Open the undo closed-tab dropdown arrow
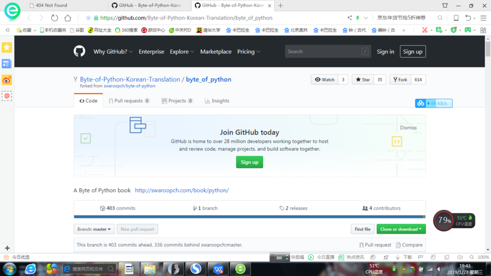 pos(474,18)
